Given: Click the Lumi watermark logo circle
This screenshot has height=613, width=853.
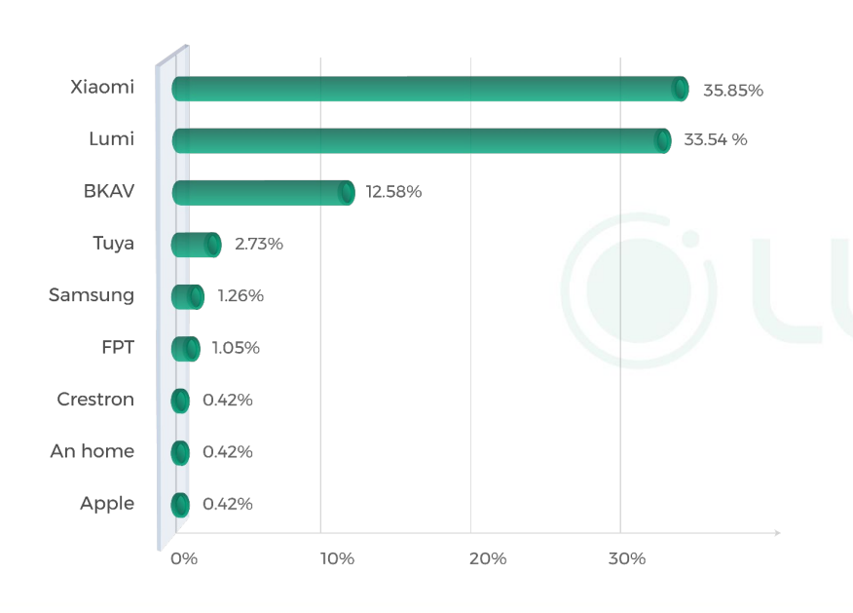Looking at the screenshot, I should click(639, 290).
